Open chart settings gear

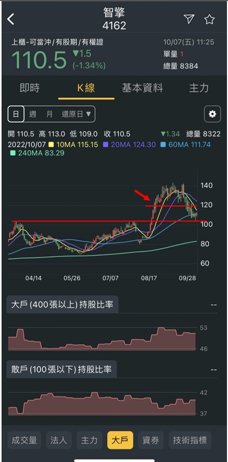coord(212,114)
